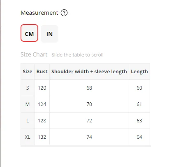The image size is (171, 167).
Task: Click the Shoulder width + sleeve length header
Action: 89,72
